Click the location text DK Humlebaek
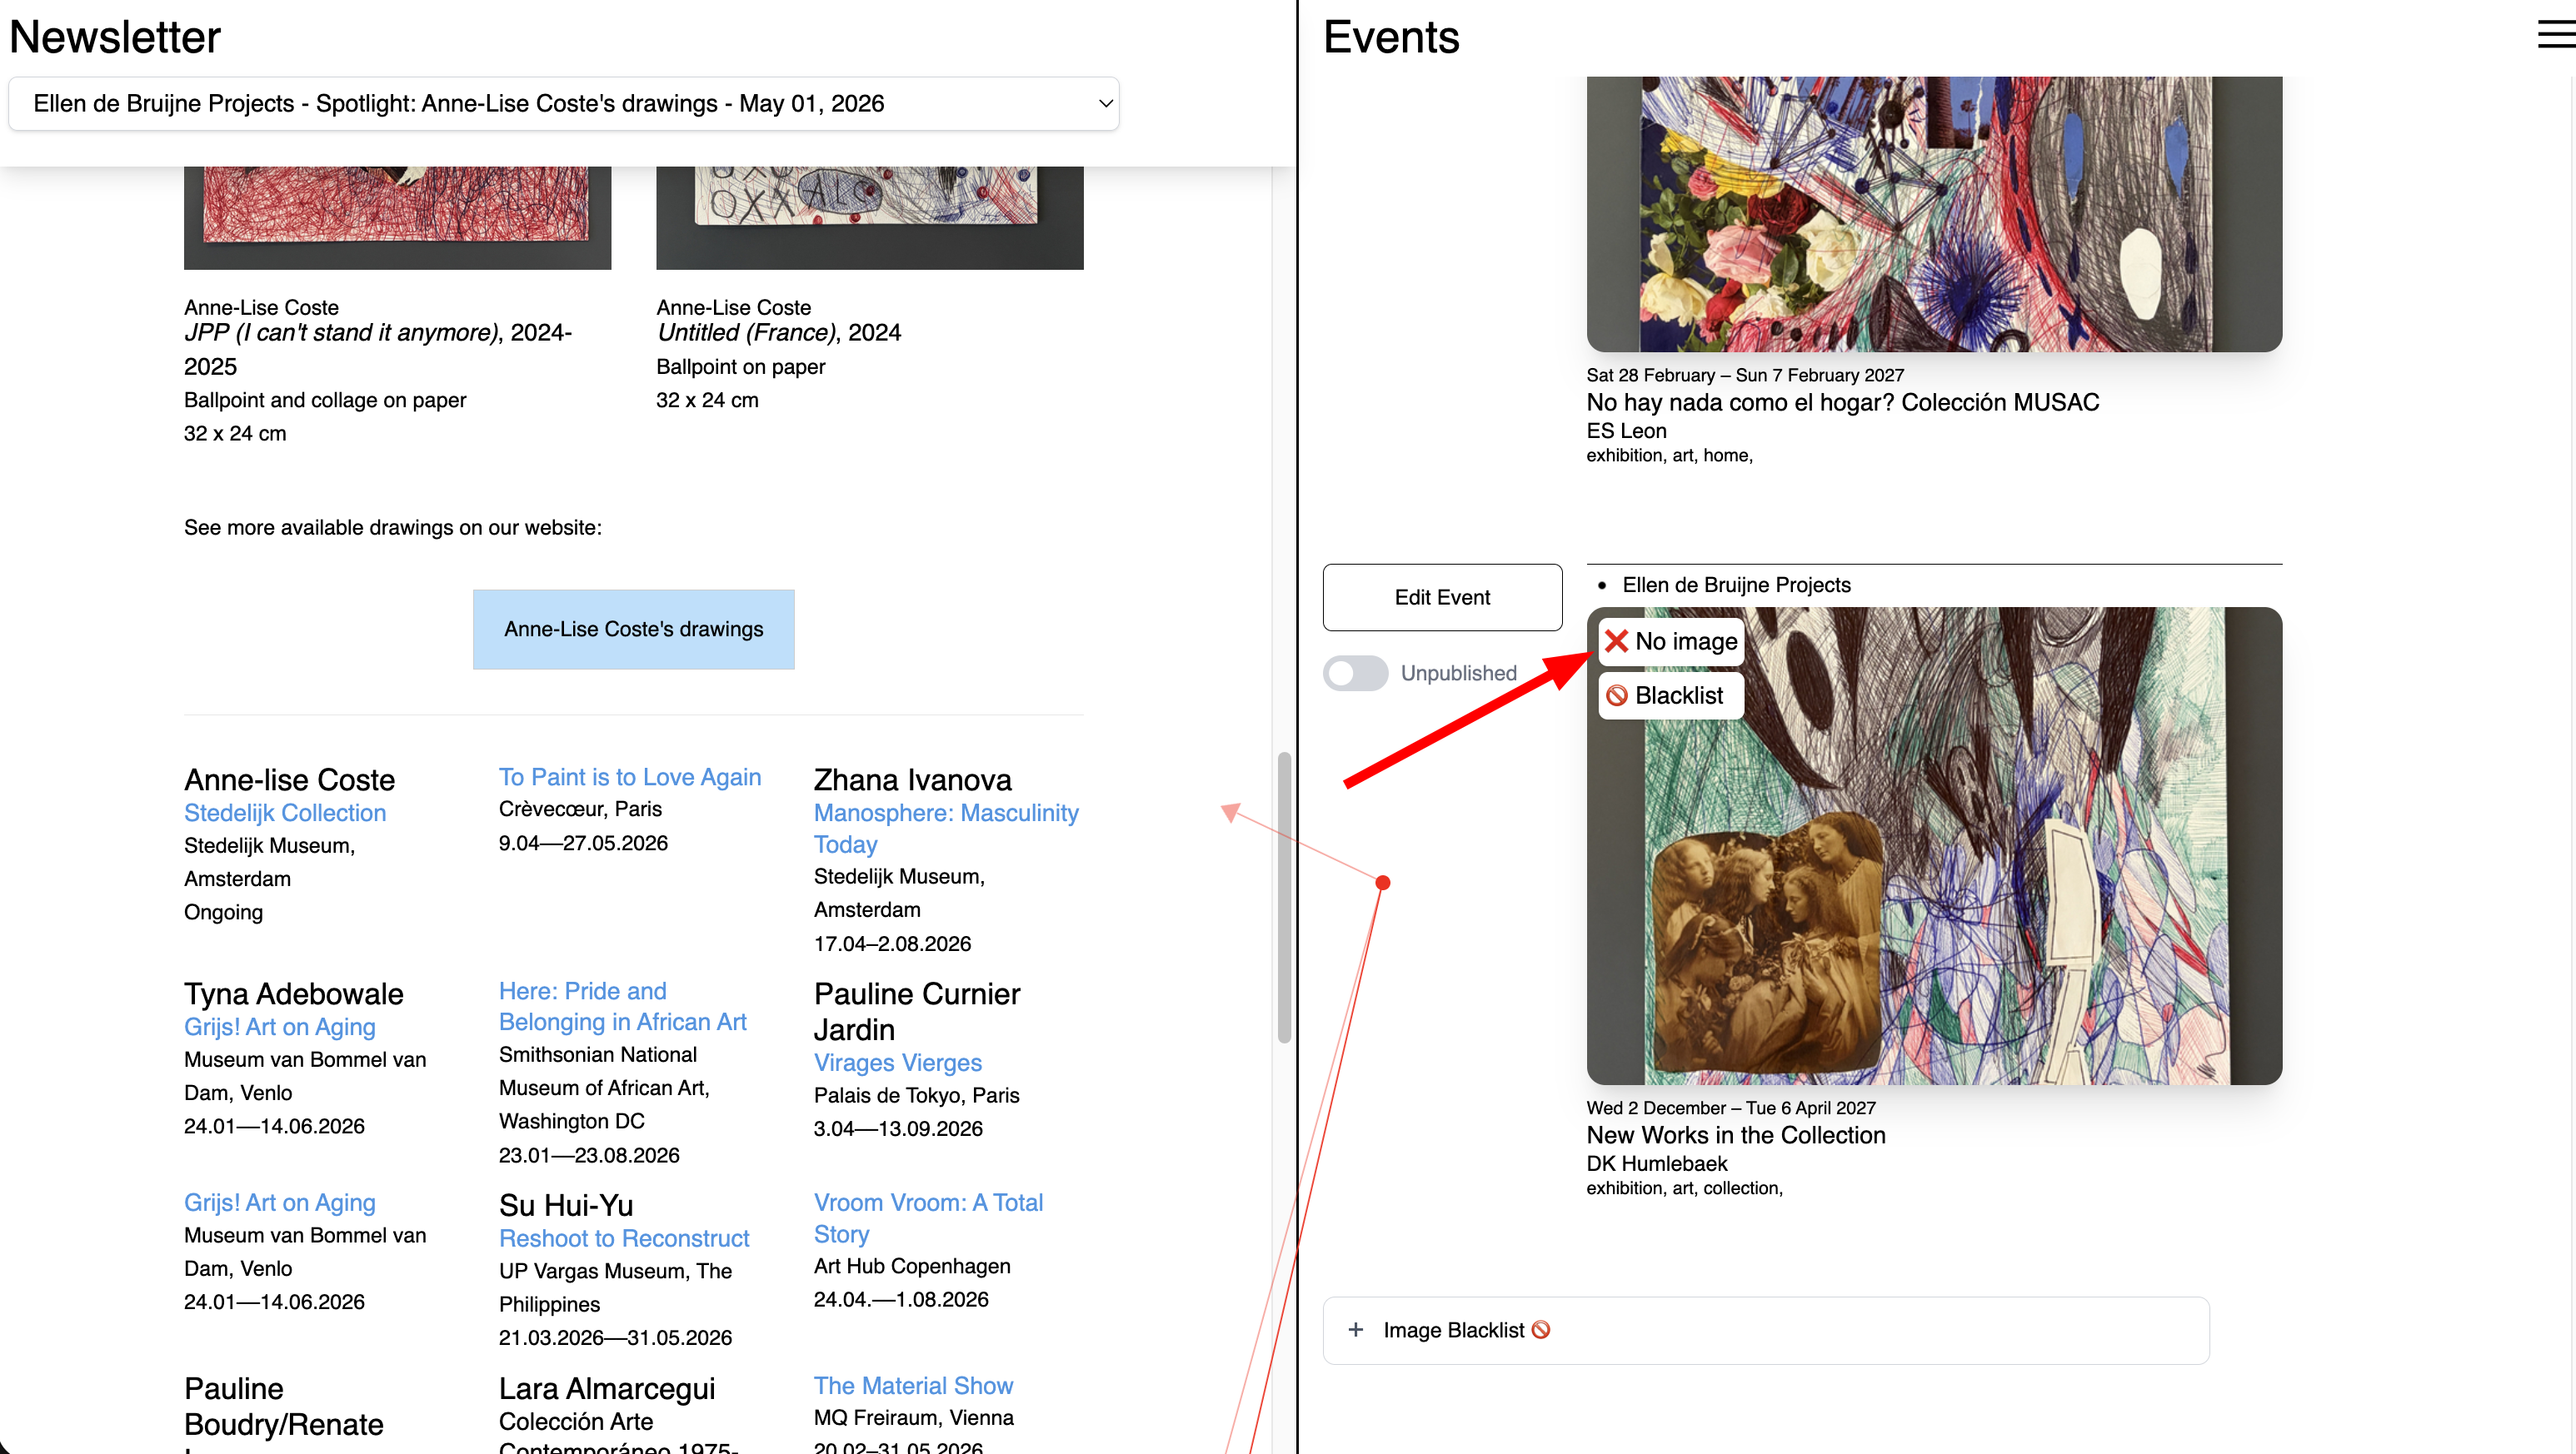Image resolution: width=2576 pixels, height=1454 pixels. point(1657,1164)
